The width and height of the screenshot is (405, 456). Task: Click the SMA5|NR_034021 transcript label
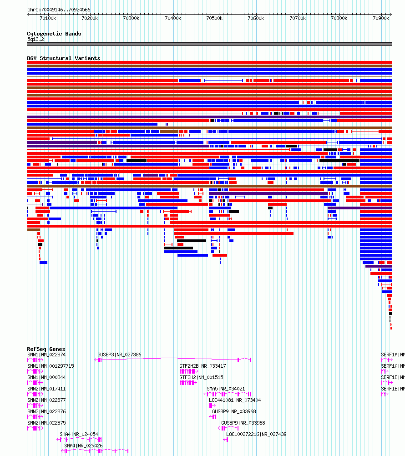tap(226, 389)
